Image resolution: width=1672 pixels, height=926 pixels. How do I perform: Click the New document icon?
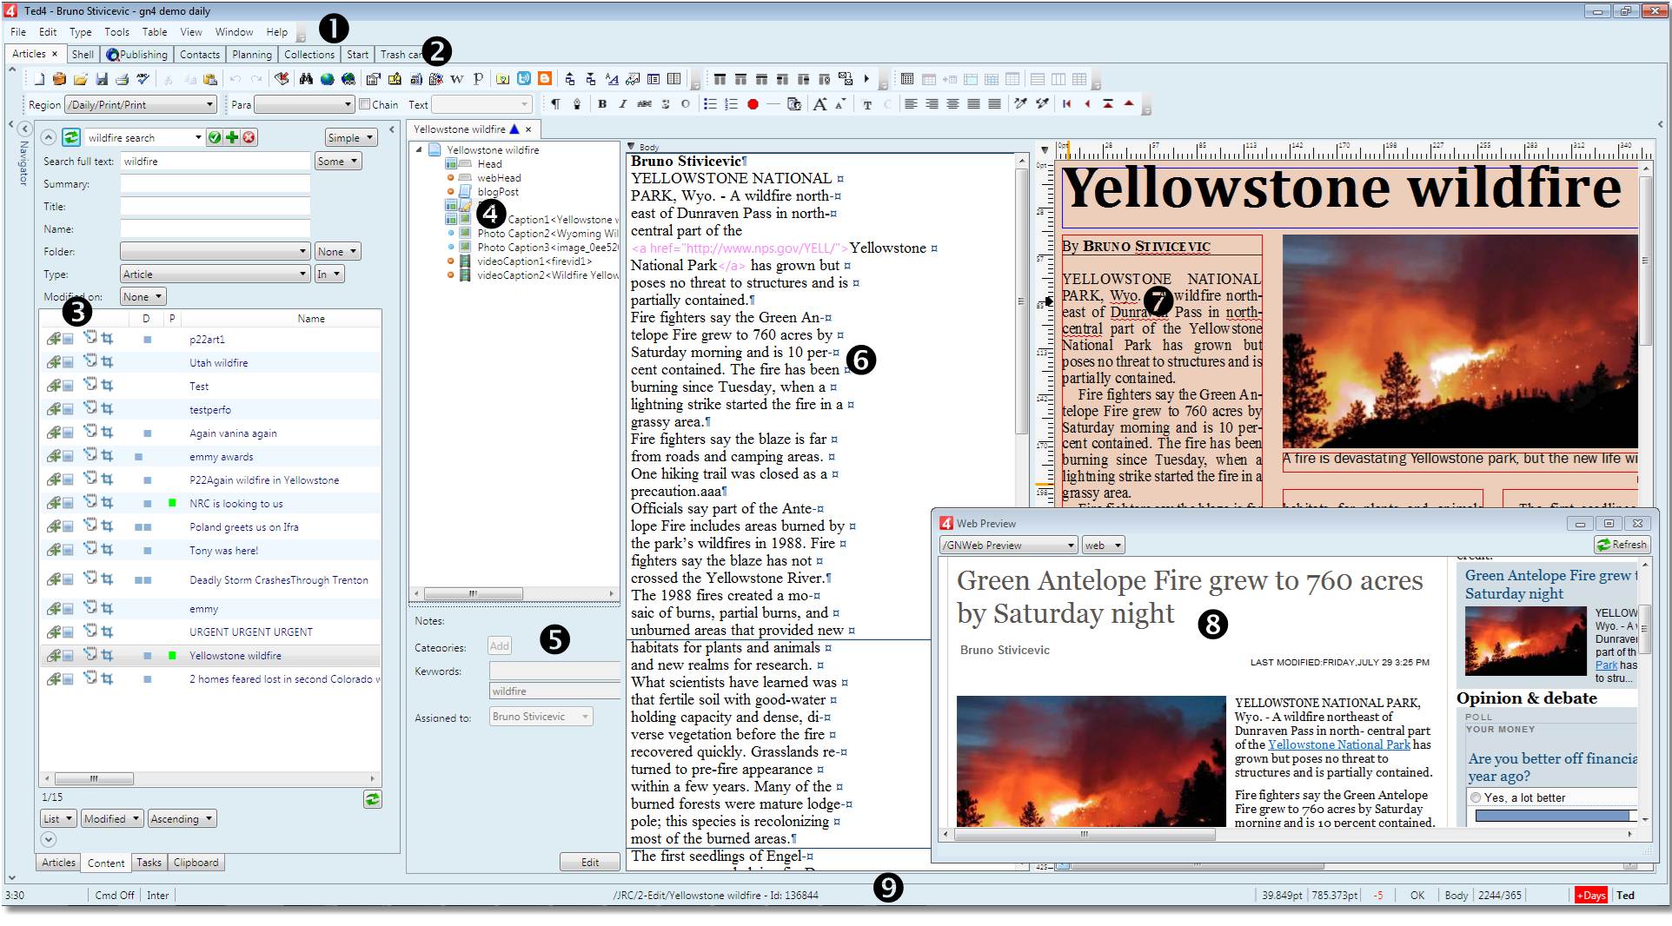pos(39,79)
